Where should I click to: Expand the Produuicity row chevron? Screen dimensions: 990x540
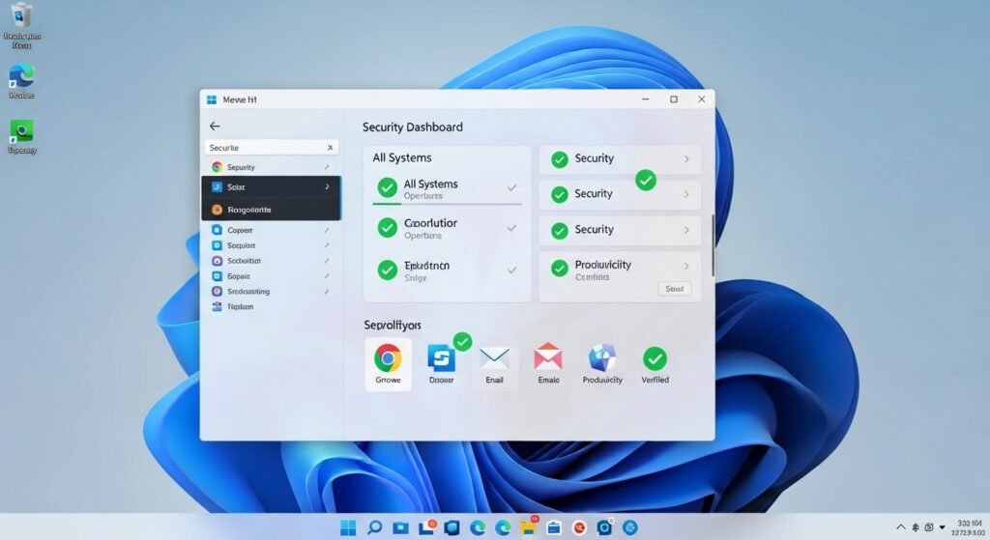pos(686,266)
